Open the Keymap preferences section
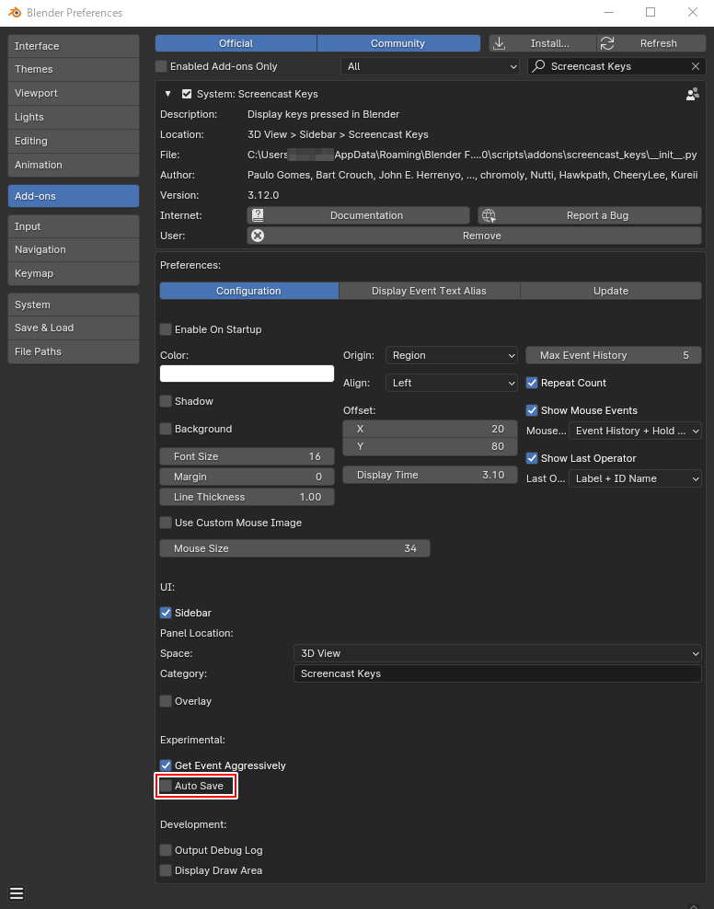 [73, 273]
